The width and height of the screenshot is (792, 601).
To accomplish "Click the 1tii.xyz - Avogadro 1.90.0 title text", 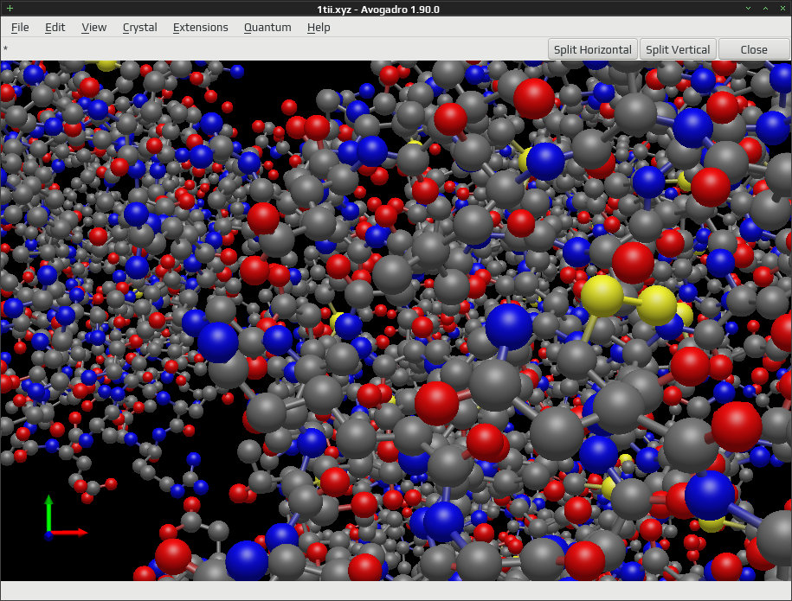I will 378,10.
